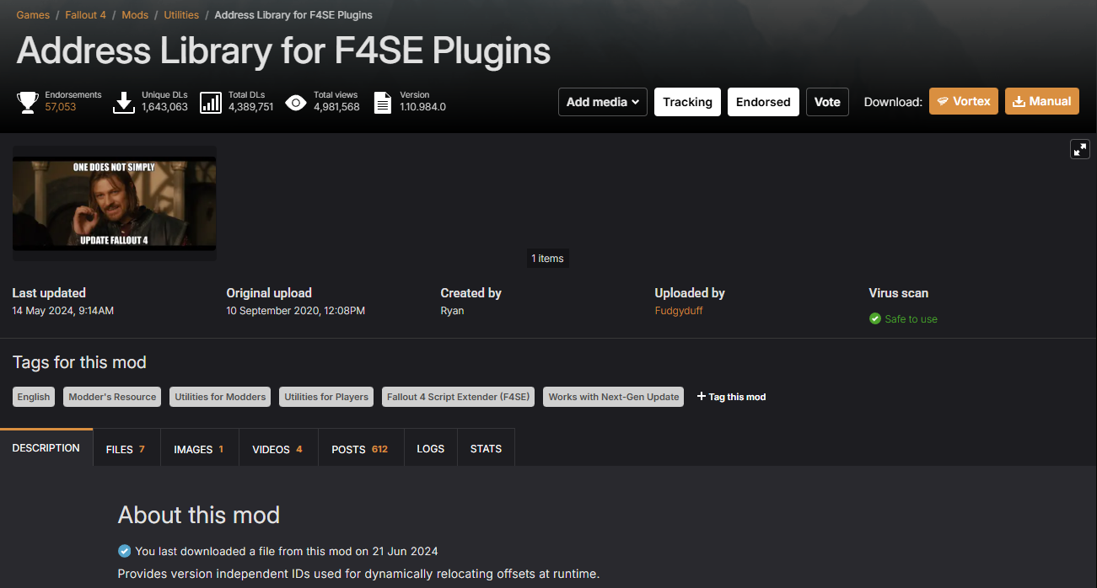Click the total views eye icon

296,103
